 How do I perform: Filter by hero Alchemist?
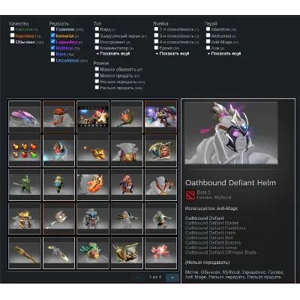tap(208, 35)
